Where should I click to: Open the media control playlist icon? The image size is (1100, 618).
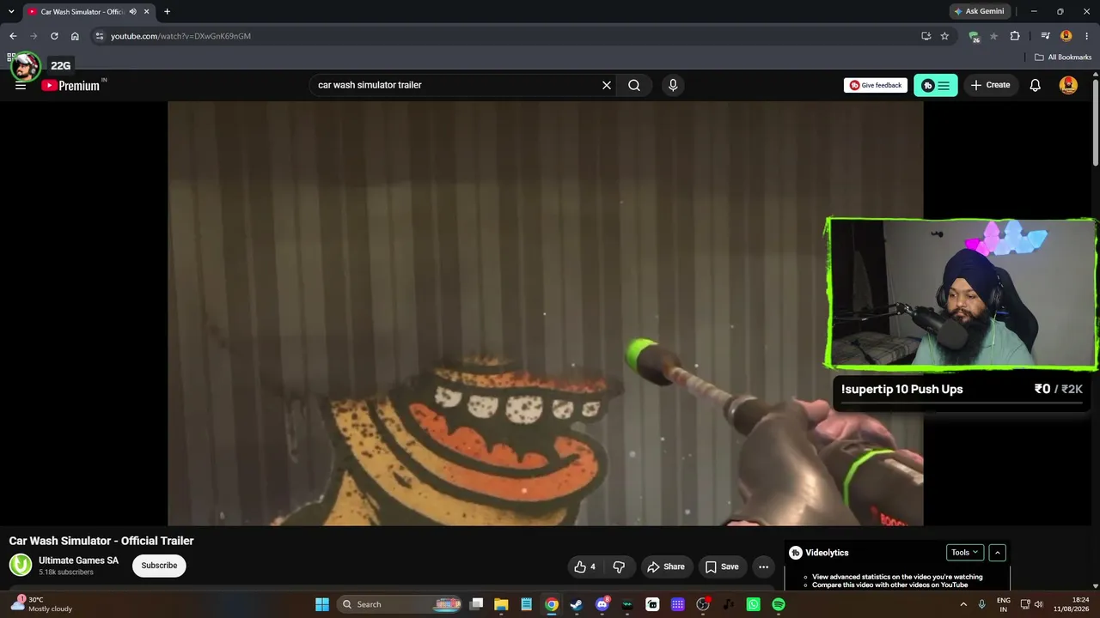(1045, 36)
